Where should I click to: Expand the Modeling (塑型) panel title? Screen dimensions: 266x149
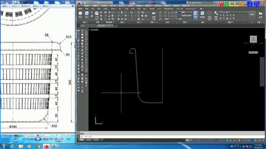pos(85,22)
